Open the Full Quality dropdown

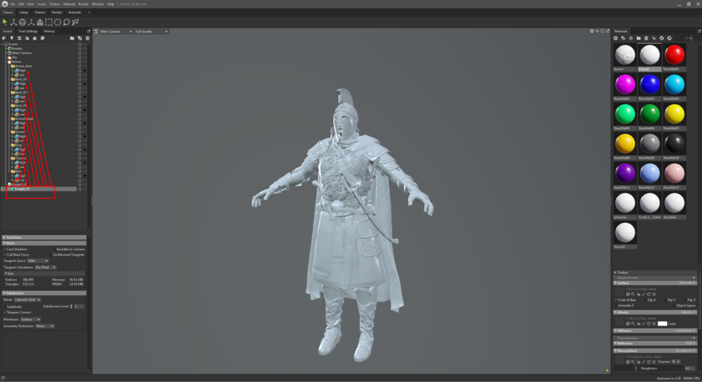152,32
